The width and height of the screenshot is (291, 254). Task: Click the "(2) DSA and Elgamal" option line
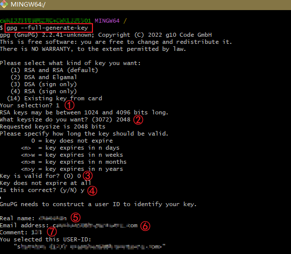click(x=43, y=77)
